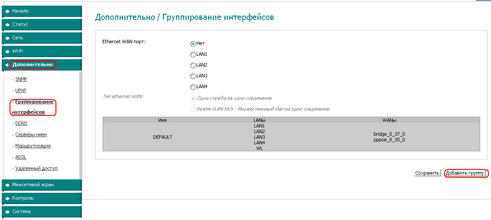Viewport: 491px width, 220px height.
Task: Choose the LAN3 radio option
Action: tap(193, 76)
